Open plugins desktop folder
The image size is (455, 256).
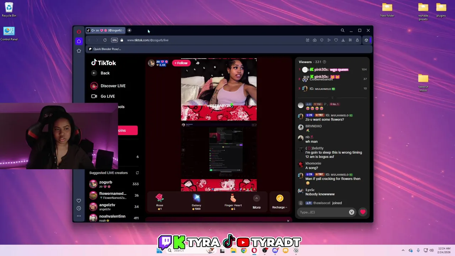tap(441, 10)
